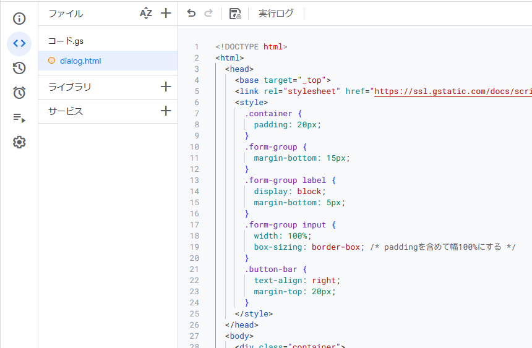Click the 'display: block;' line

tap(290, 191)
